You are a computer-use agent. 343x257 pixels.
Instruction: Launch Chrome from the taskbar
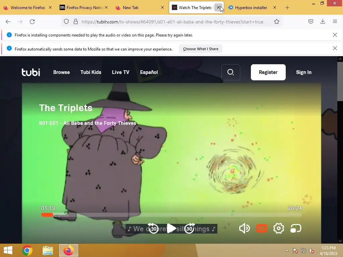pos(27,250)
